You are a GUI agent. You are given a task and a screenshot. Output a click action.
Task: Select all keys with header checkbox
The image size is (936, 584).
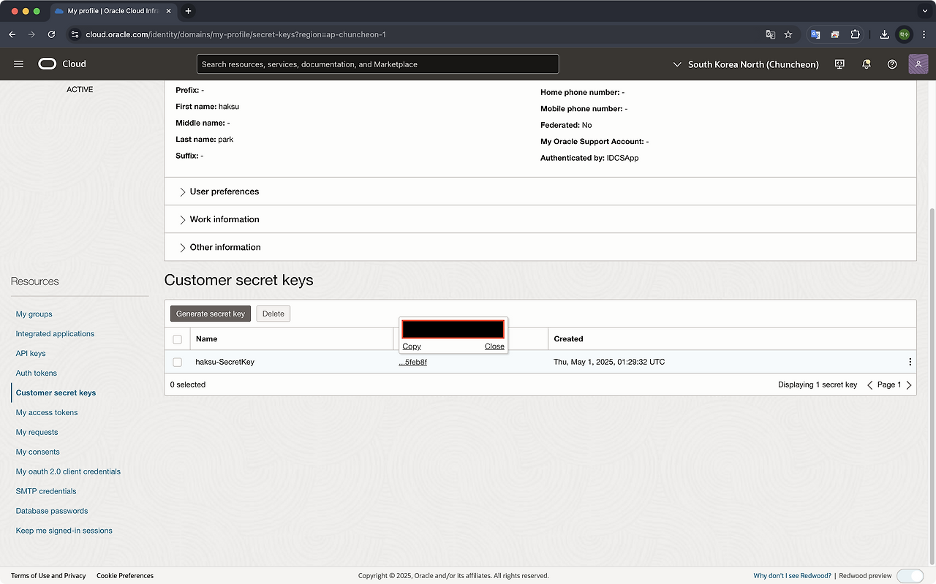coord(177,339)
